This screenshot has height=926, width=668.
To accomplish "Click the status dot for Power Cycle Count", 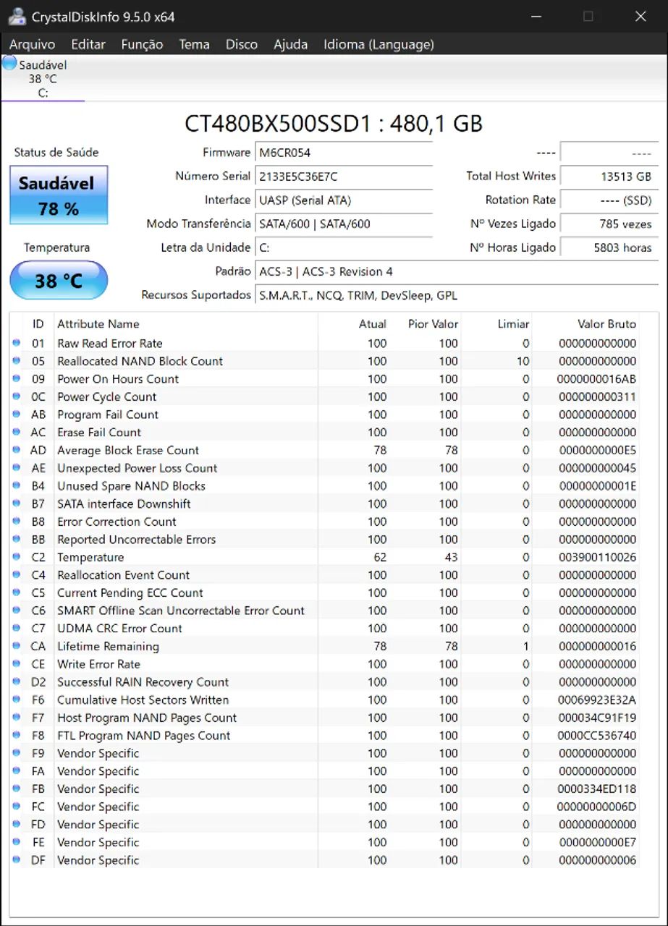I will tap(16, 396).
